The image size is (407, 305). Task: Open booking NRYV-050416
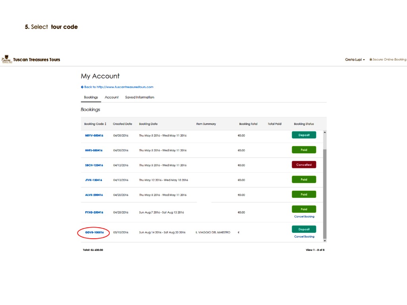tap(94, 136)
